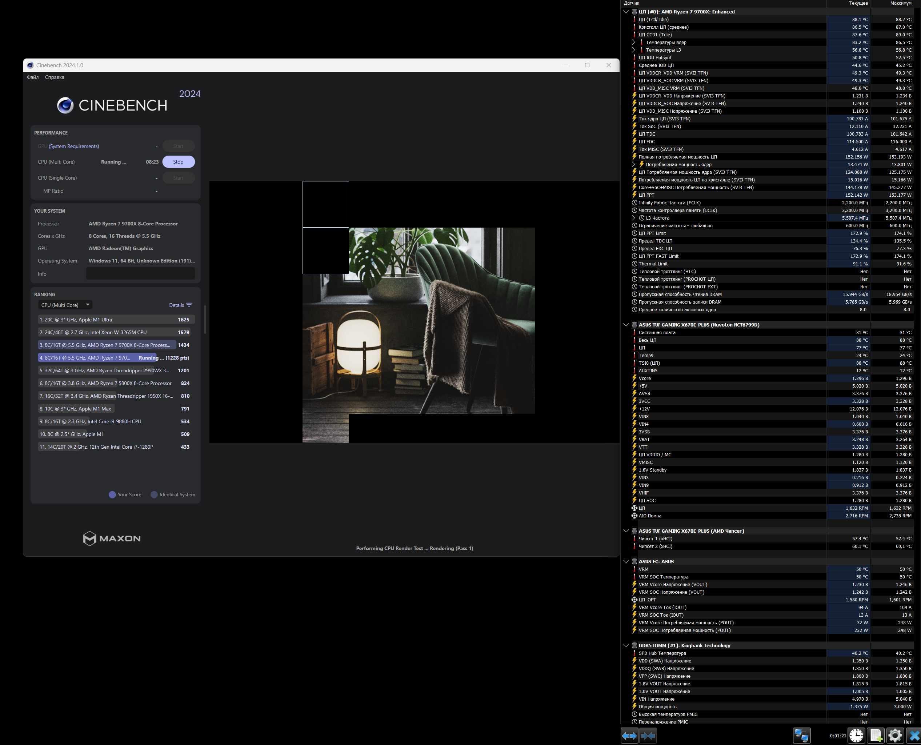
Task: Click the System Requirements link
Action: [x=74, y=146]
